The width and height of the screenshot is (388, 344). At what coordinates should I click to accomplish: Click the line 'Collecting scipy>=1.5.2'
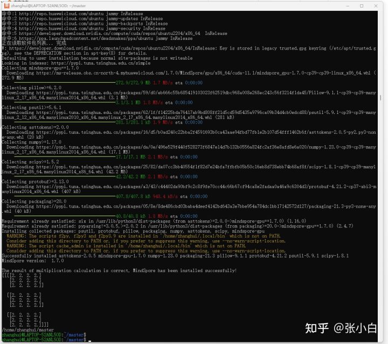pos(30,162)
